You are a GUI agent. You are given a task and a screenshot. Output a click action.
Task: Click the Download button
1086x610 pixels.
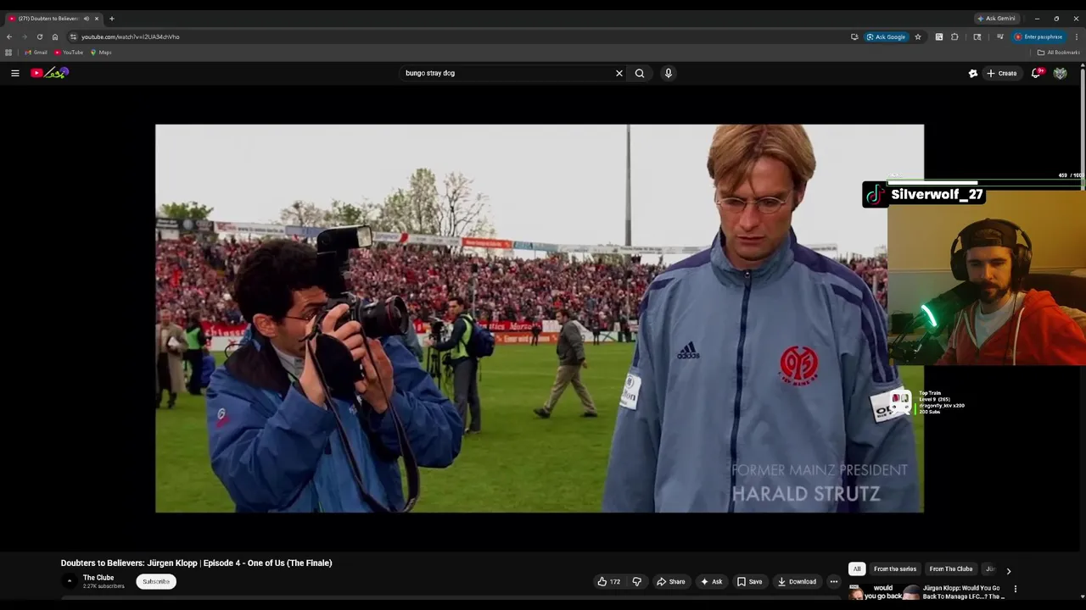(797, 581)
